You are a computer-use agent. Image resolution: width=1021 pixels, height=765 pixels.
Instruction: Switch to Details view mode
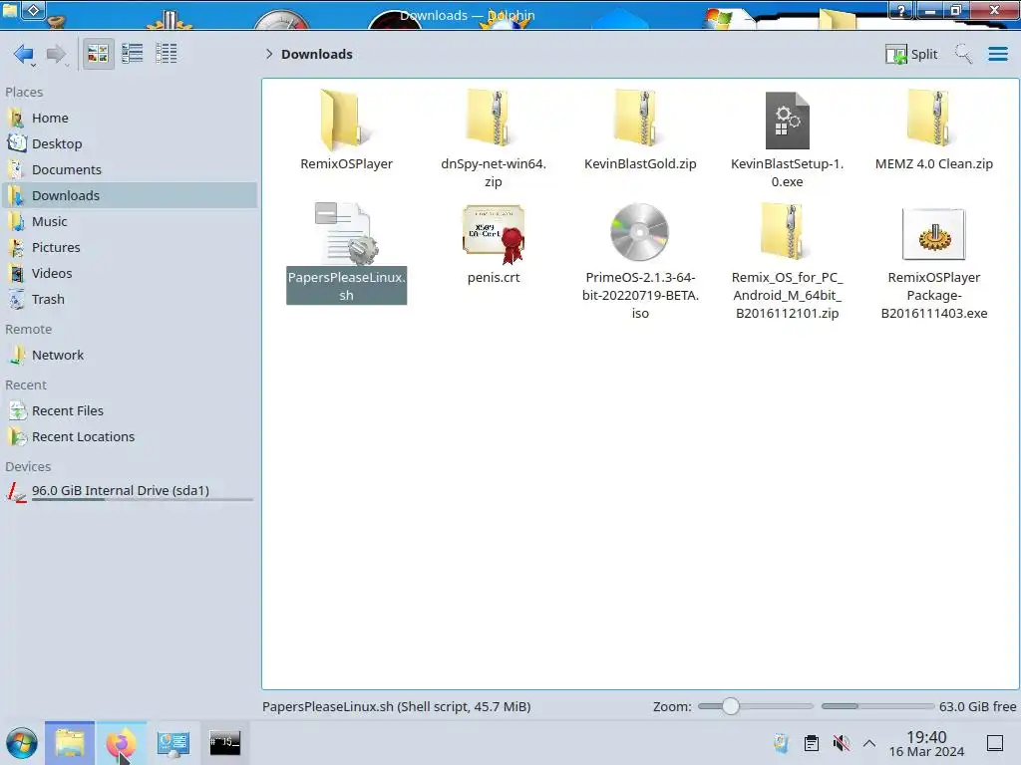pyautogui.click(x=167, y=54)
